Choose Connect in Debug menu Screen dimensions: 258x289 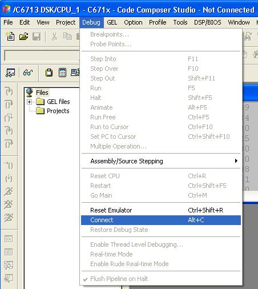click(161, 220)
